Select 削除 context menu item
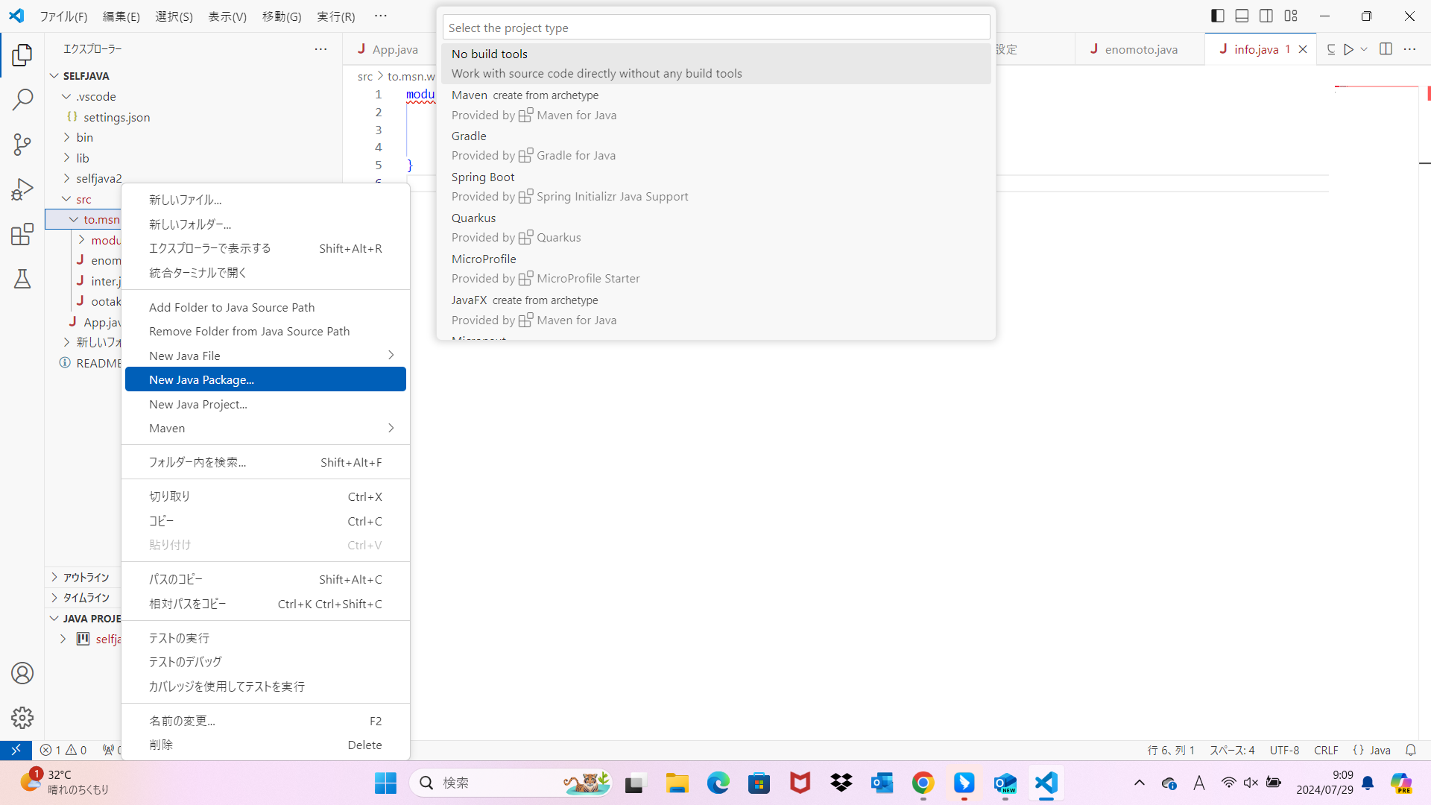The image size is (1431, 805). [265, 745]
